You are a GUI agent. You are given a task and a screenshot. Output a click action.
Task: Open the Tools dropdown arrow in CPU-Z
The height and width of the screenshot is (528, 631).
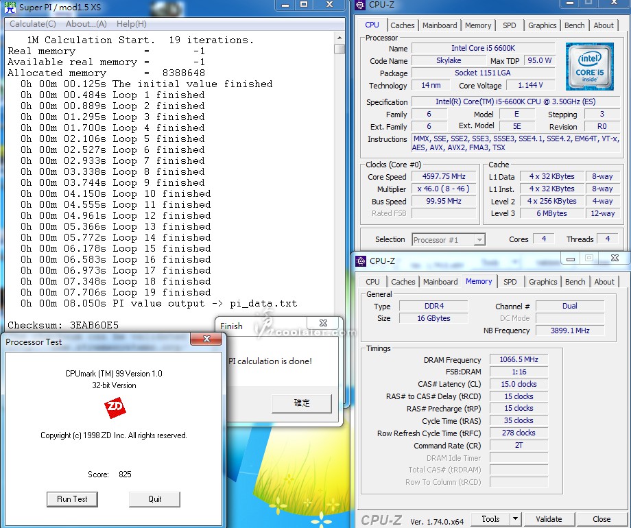[x=515, y=519]
